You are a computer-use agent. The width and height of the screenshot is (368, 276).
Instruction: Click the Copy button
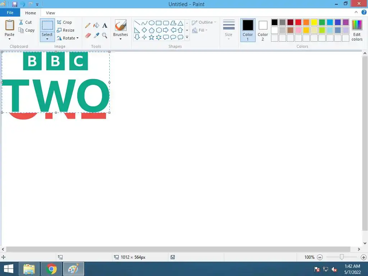tap(27, 30)
